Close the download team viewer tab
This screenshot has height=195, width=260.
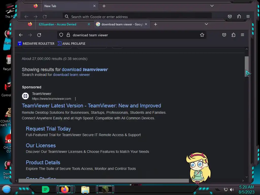pyautogui.click(x=146, y=24)
